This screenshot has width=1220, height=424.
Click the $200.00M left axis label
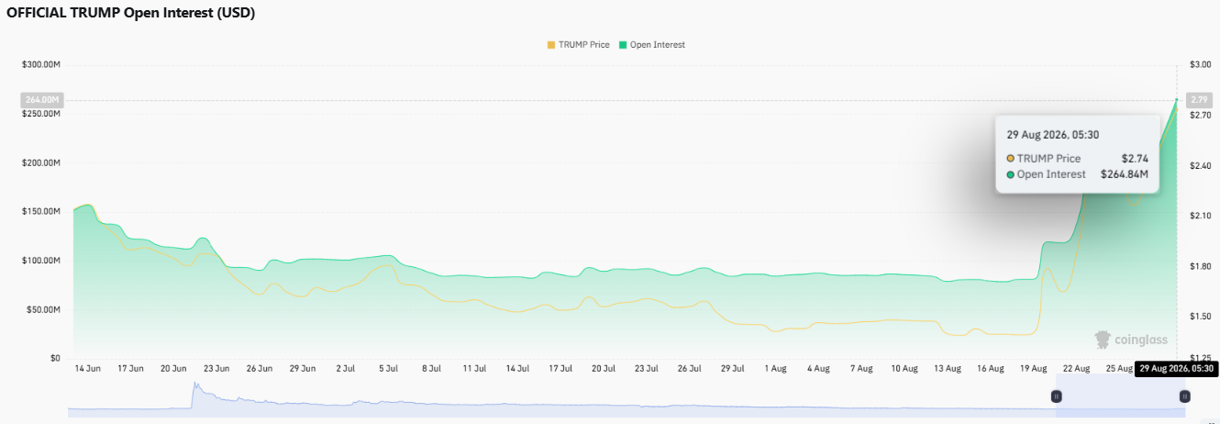41,162
